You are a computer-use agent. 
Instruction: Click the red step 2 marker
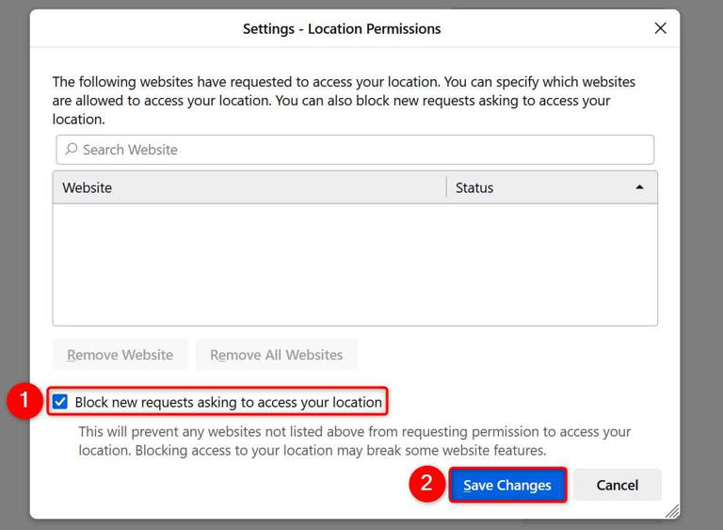pyautogui.click(x=426, y=484)
